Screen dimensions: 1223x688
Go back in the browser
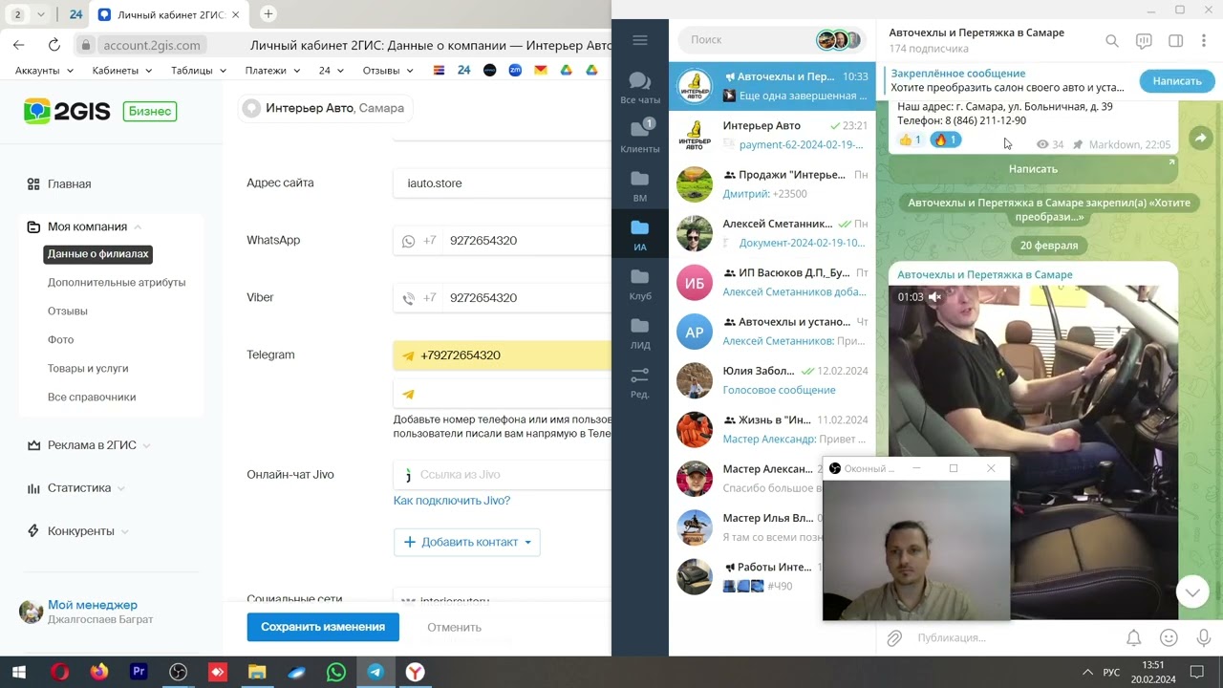(19, 44)
